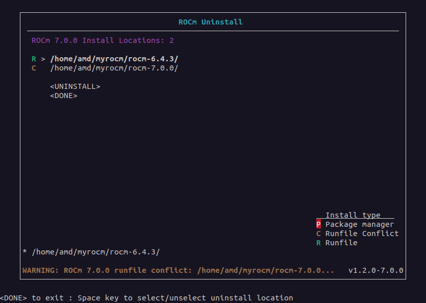This screenshot has width=426, height=303.
Task: Click the red P Package manager legend icon
Action: click(318, 224)
